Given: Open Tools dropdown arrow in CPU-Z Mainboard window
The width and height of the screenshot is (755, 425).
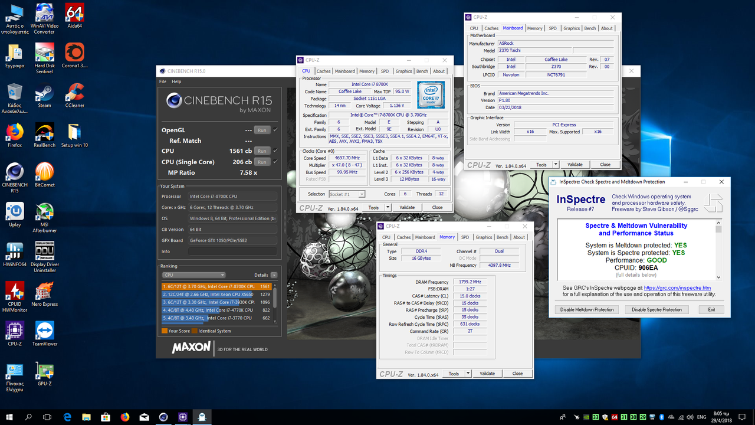Looking at the screenshot, I should (555, 165).
